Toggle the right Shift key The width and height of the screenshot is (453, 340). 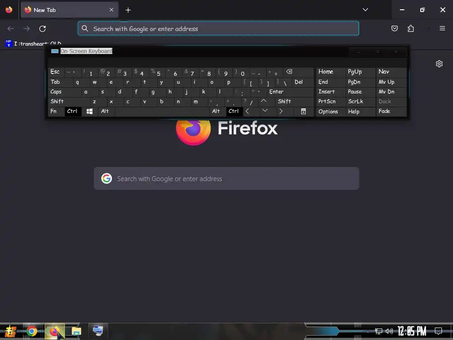click(294, 101)
